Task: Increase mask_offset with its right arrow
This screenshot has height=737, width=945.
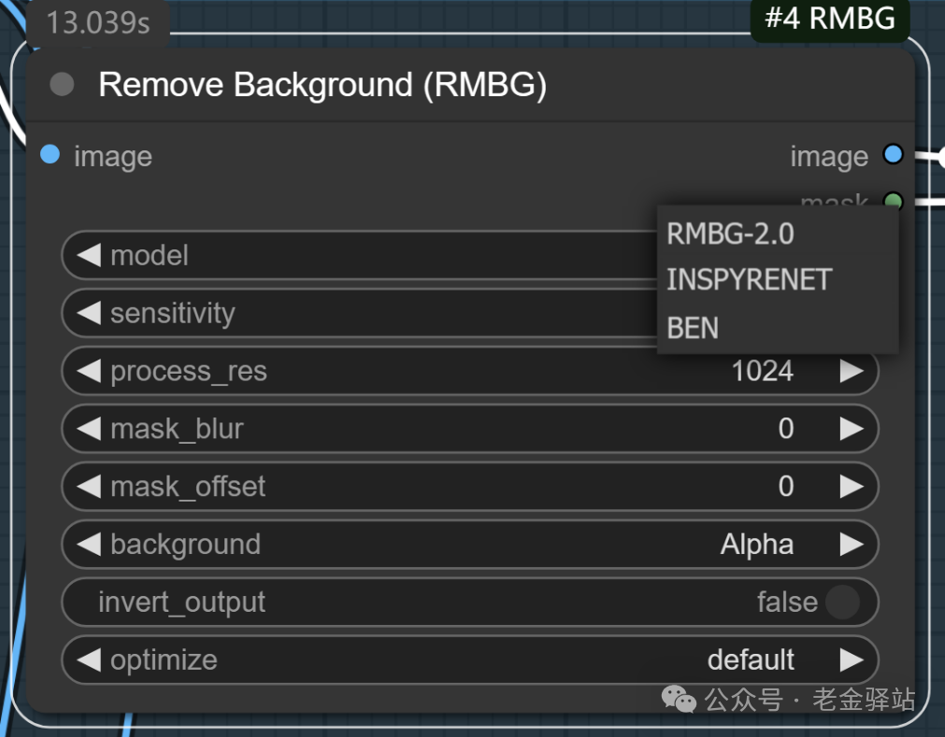Action: click(x=851, y=486)
